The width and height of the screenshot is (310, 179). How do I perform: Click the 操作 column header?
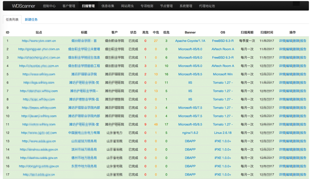pyautogui.click(x=292, y=32)
